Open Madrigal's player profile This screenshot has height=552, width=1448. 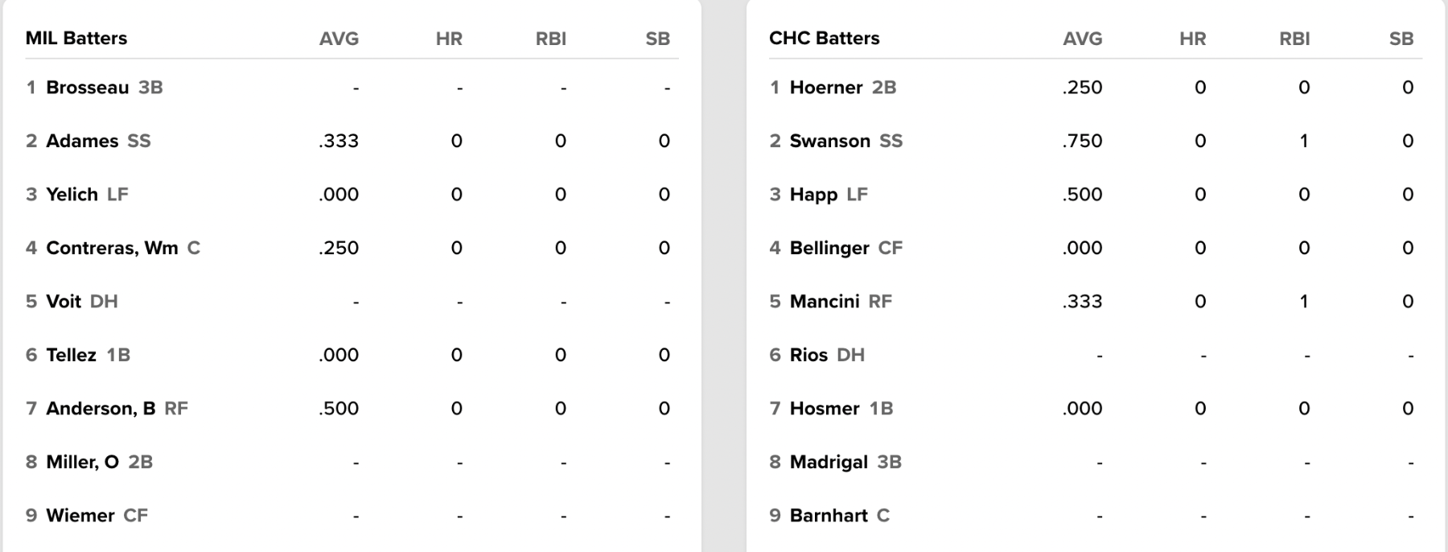coord(829,462)
